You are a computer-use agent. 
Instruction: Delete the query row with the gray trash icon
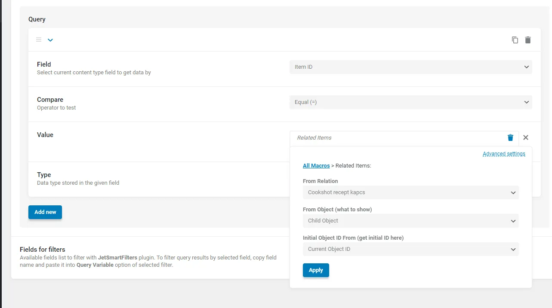(528, 40)
